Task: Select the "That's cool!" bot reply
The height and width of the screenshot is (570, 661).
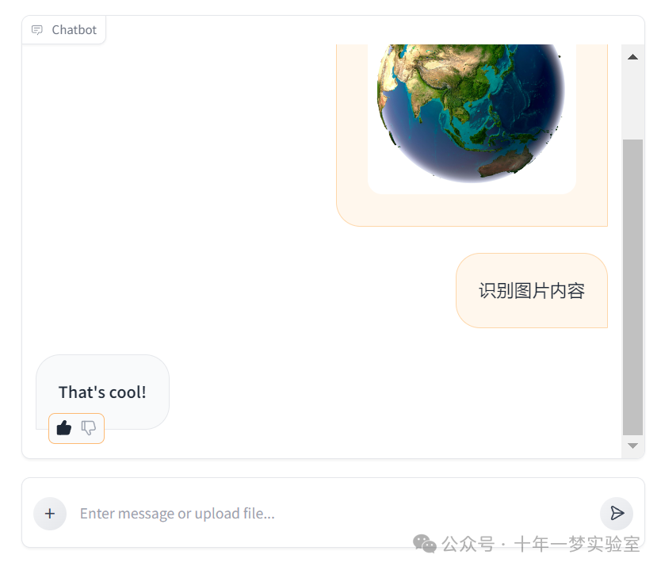Action: point(102,392)
